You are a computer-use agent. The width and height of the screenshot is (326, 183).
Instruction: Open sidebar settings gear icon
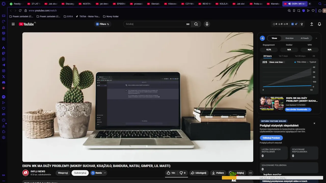coord(4,138)
